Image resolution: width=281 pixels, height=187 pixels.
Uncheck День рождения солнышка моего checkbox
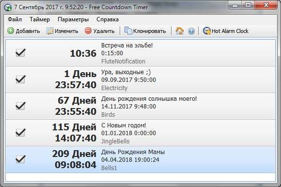coord(20,106)
